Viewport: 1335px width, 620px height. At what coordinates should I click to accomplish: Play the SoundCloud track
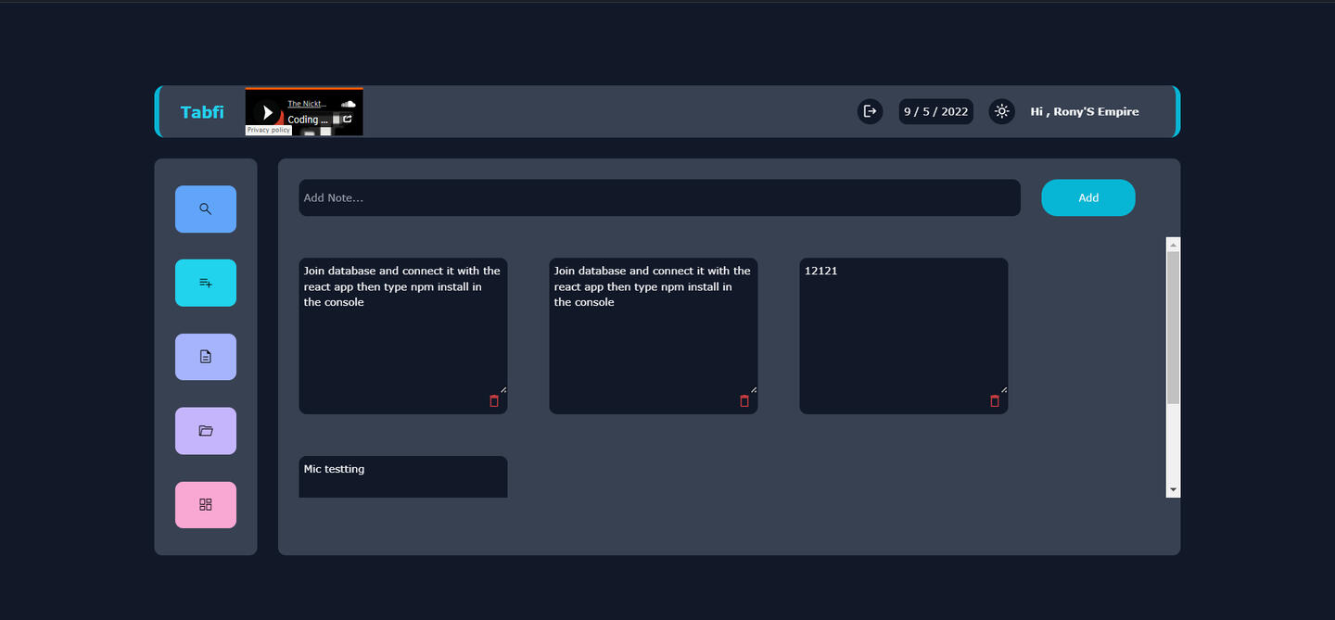coord(267,112)
